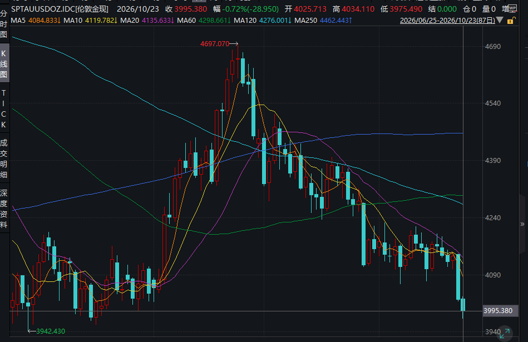Toggle the yellow padlock lock icon
The width and height of the screenshot is (528, 342).
pyautogui.click(x=511, y=21)
